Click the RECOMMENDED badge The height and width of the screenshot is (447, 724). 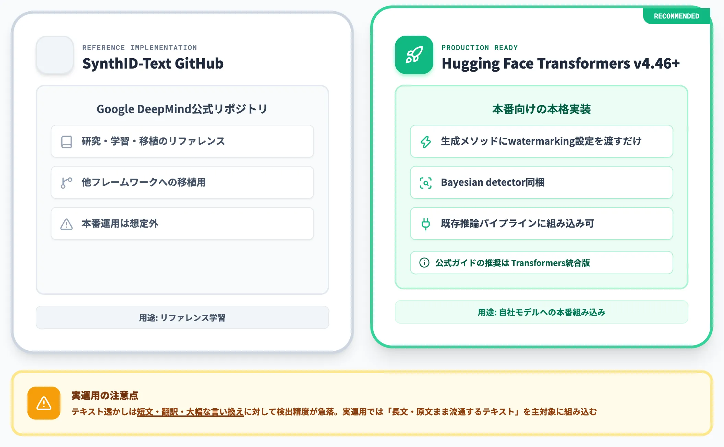click(x=676, y=16)
